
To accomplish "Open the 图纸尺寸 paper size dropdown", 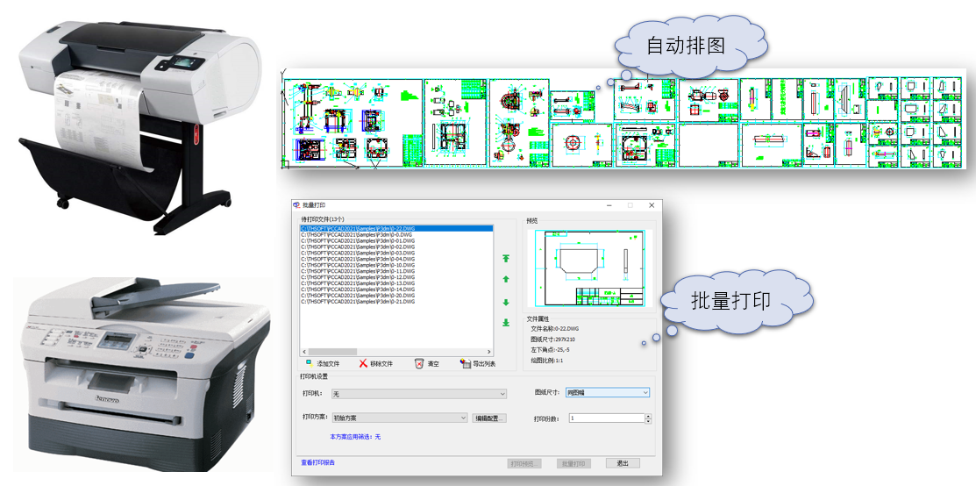I will (608, 392).
